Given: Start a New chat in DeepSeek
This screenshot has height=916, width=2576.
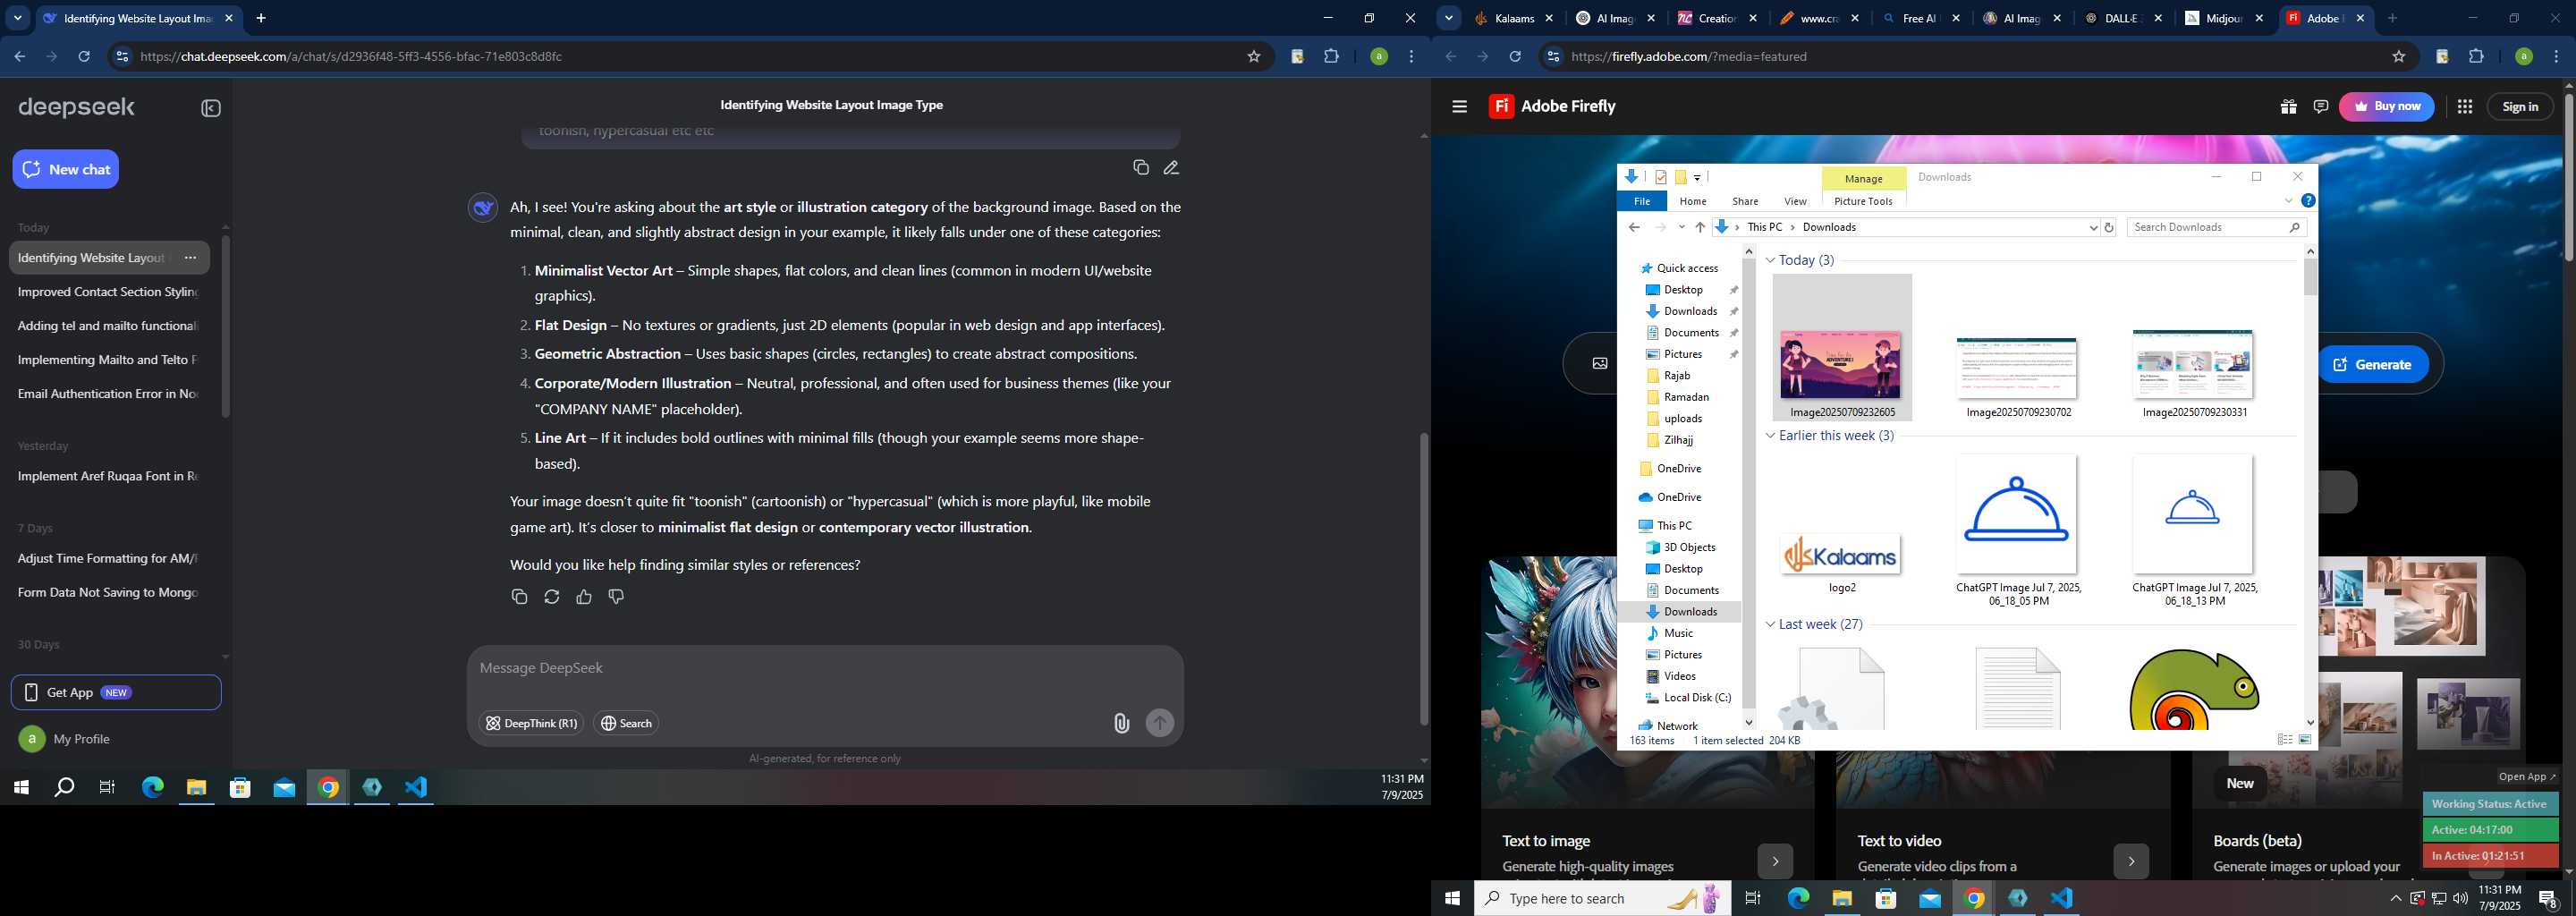Looking at the screenshot, I should pyautogui.click(x=66, y=169).
